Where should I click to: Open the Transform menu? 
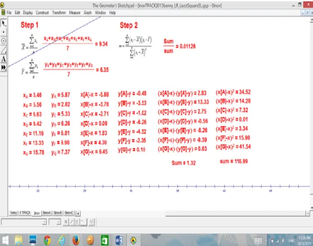click(x=59, y=13)
